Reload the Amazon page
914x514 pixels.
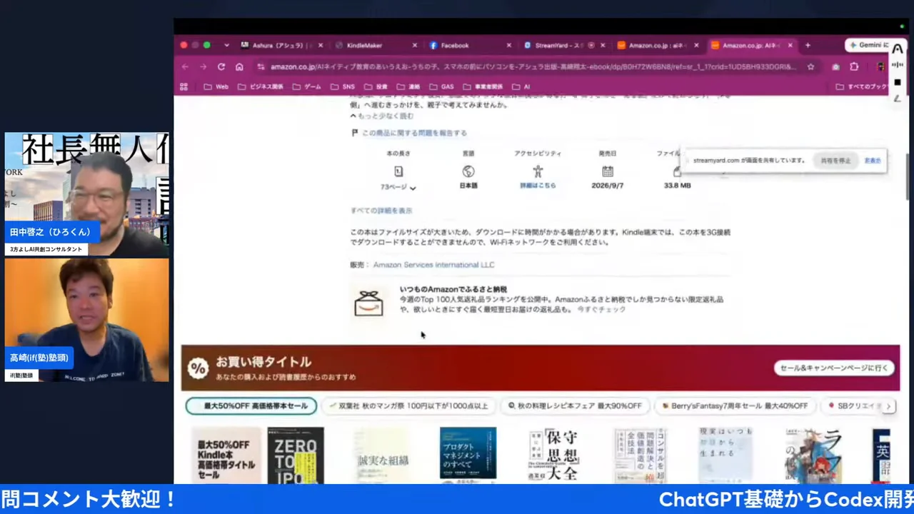point(221,66)
